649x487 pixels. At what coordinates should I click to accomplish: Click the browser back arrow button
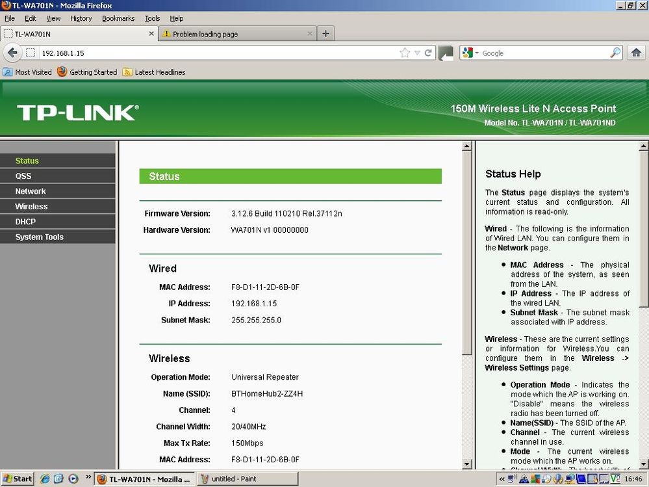12,53
